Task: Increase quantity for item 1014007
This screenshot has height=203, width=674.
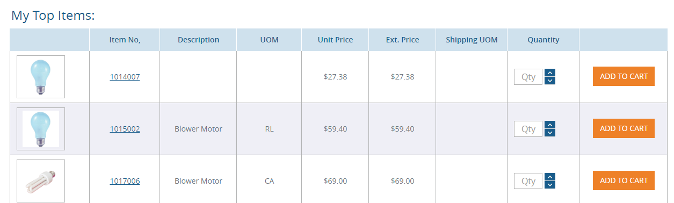Action: pos(549,73)
